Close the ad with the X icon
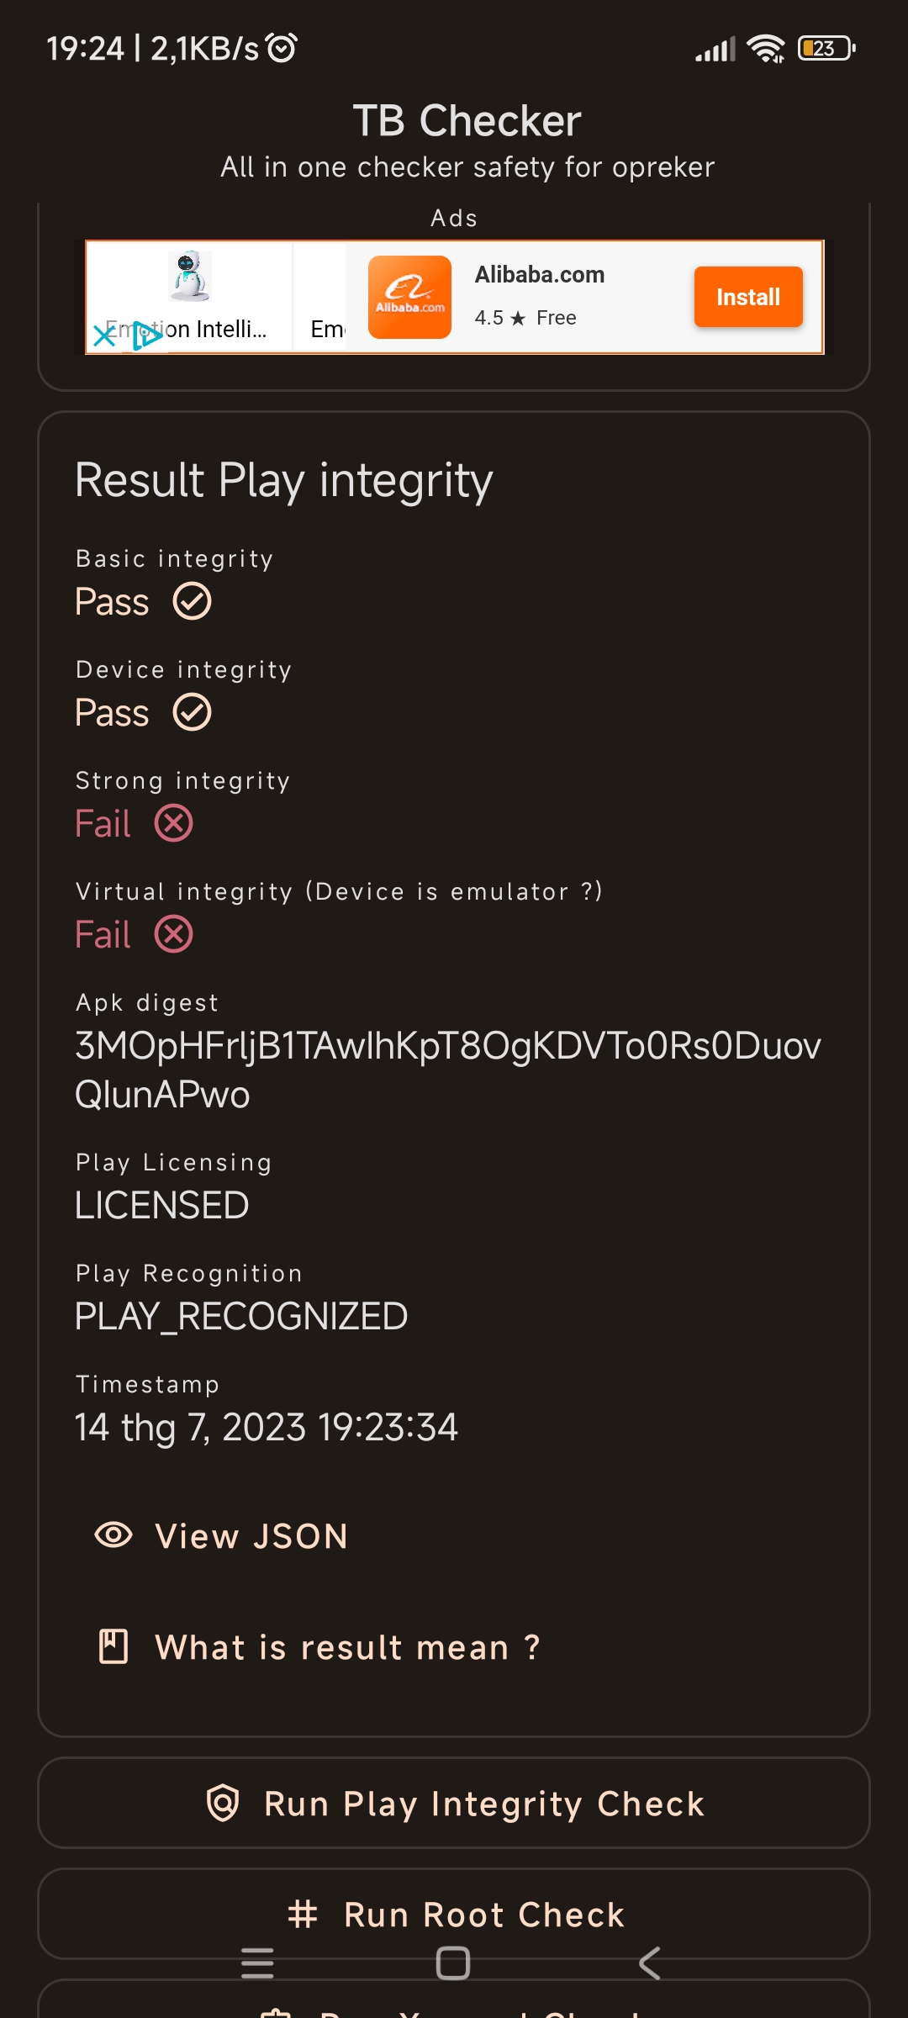Viewport: 908px width, 2018px height. click(104, 335)
